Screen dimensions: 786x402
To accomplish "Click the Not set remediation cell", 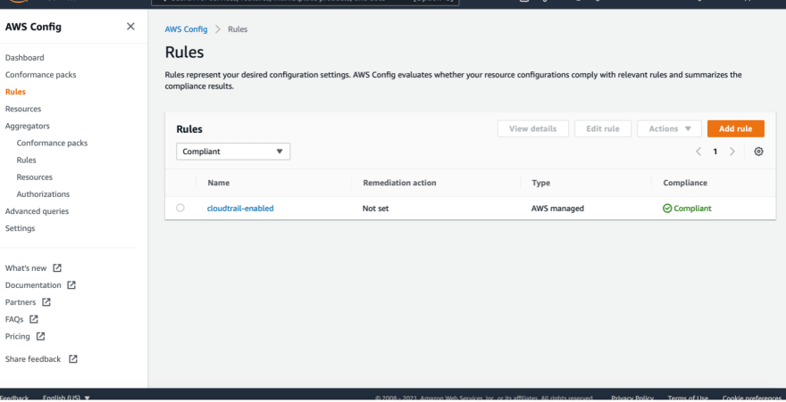I will 375,209.
